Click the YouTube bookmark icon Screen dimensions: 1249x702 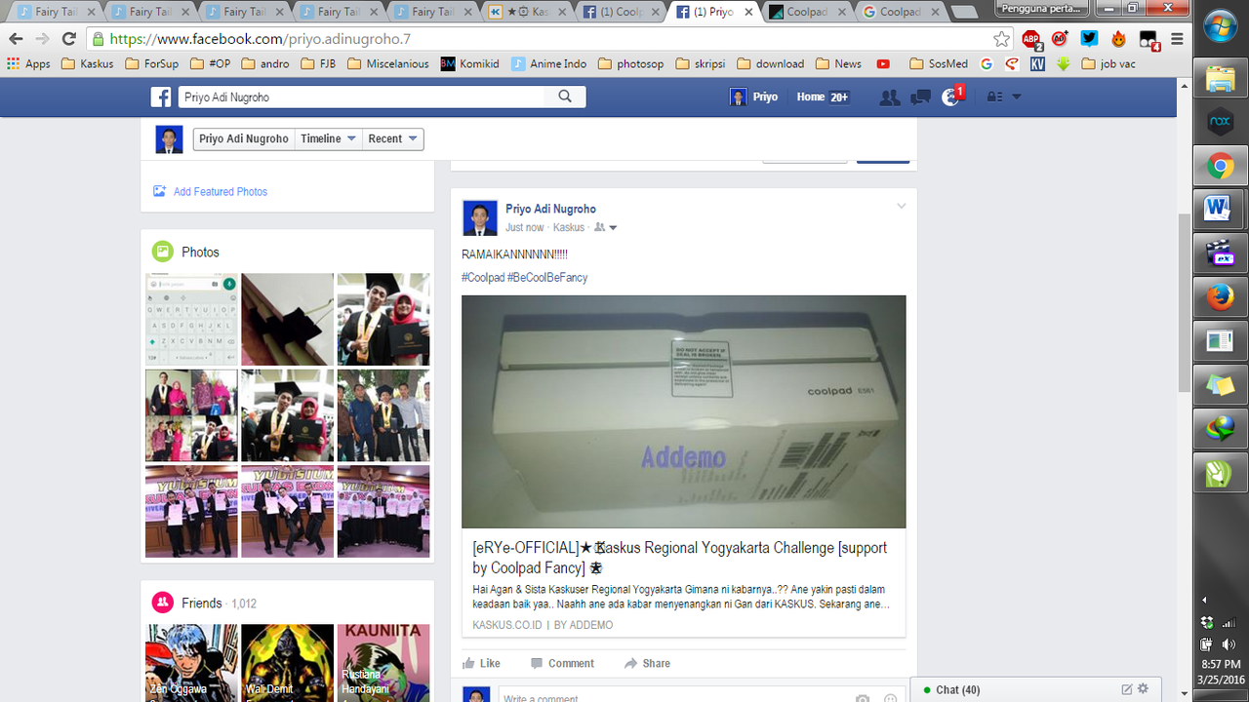click(x=883, y=63)
